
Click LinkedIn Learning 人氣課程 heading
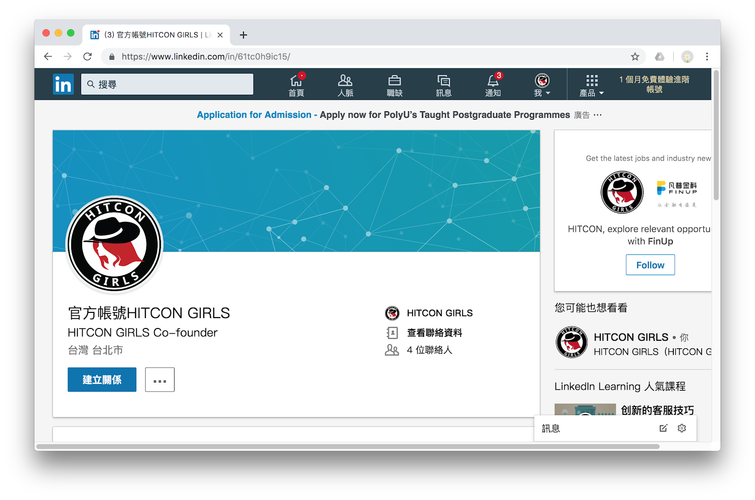pyautogui.click(x=620, y=386)
